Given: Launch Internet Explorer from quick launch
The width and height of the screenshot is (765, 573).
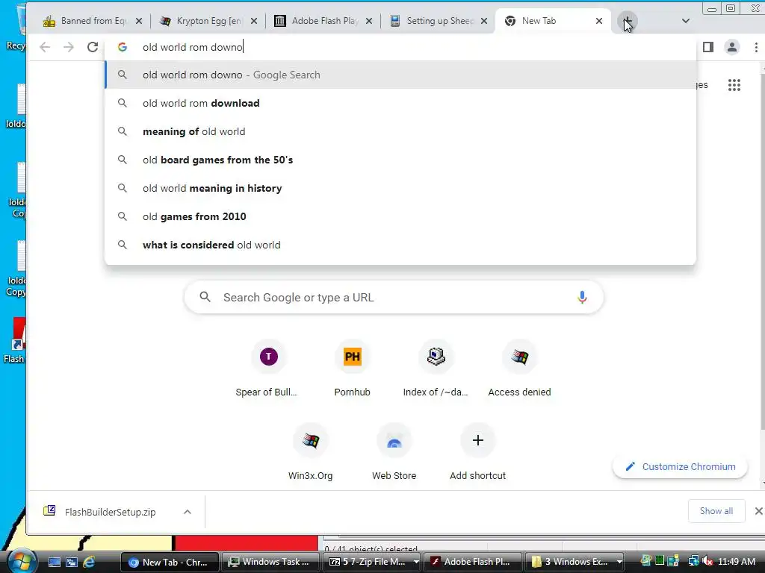Looking at the screenshot, I should (89, 563).
